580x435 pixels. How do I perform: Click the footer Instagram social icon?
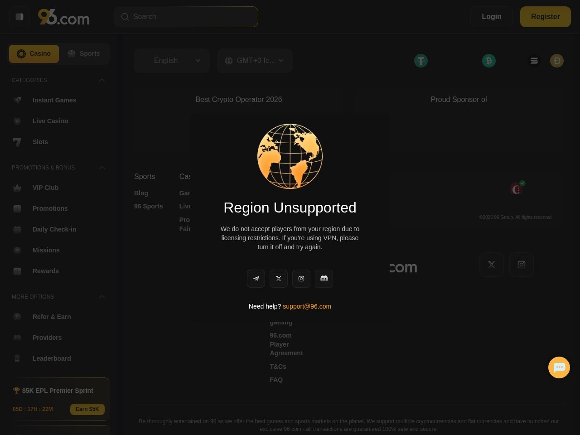click(522, 265)
